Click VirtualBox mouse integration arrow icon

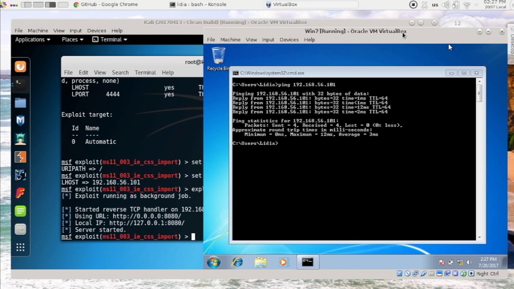click(x=463, y=273)
